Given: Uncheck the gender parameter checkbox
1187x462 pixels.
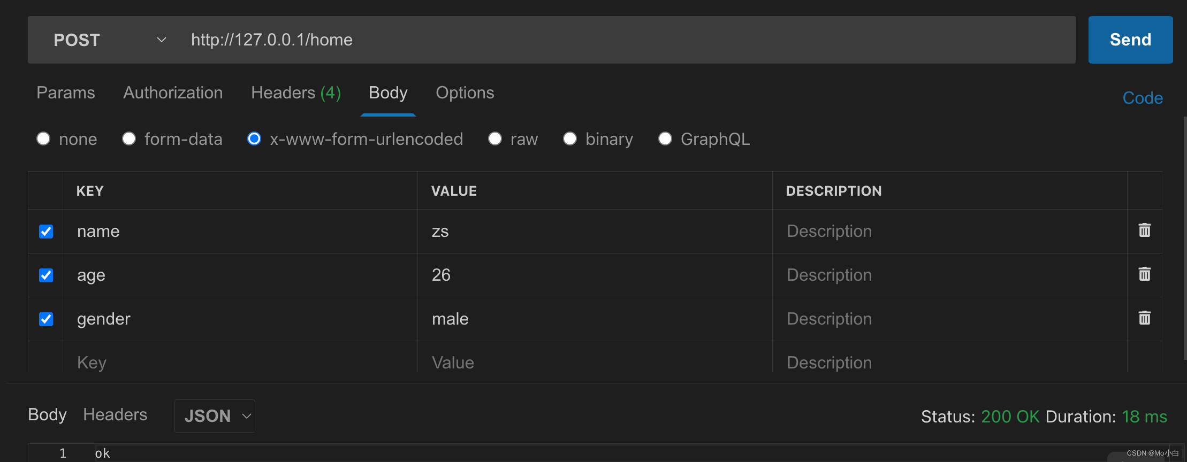Looking at the screenshot, I should (46, 319).
